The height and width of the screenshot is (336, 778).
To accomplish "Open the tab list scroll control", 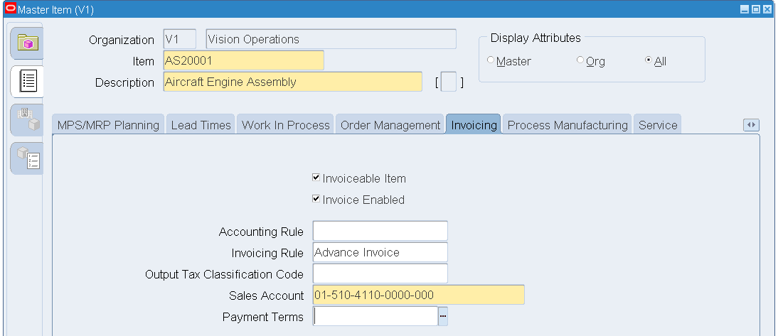I will [x=751, y=126].
